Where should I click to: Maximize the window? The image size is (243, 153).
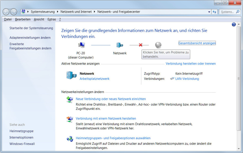[x=225, y=3]
